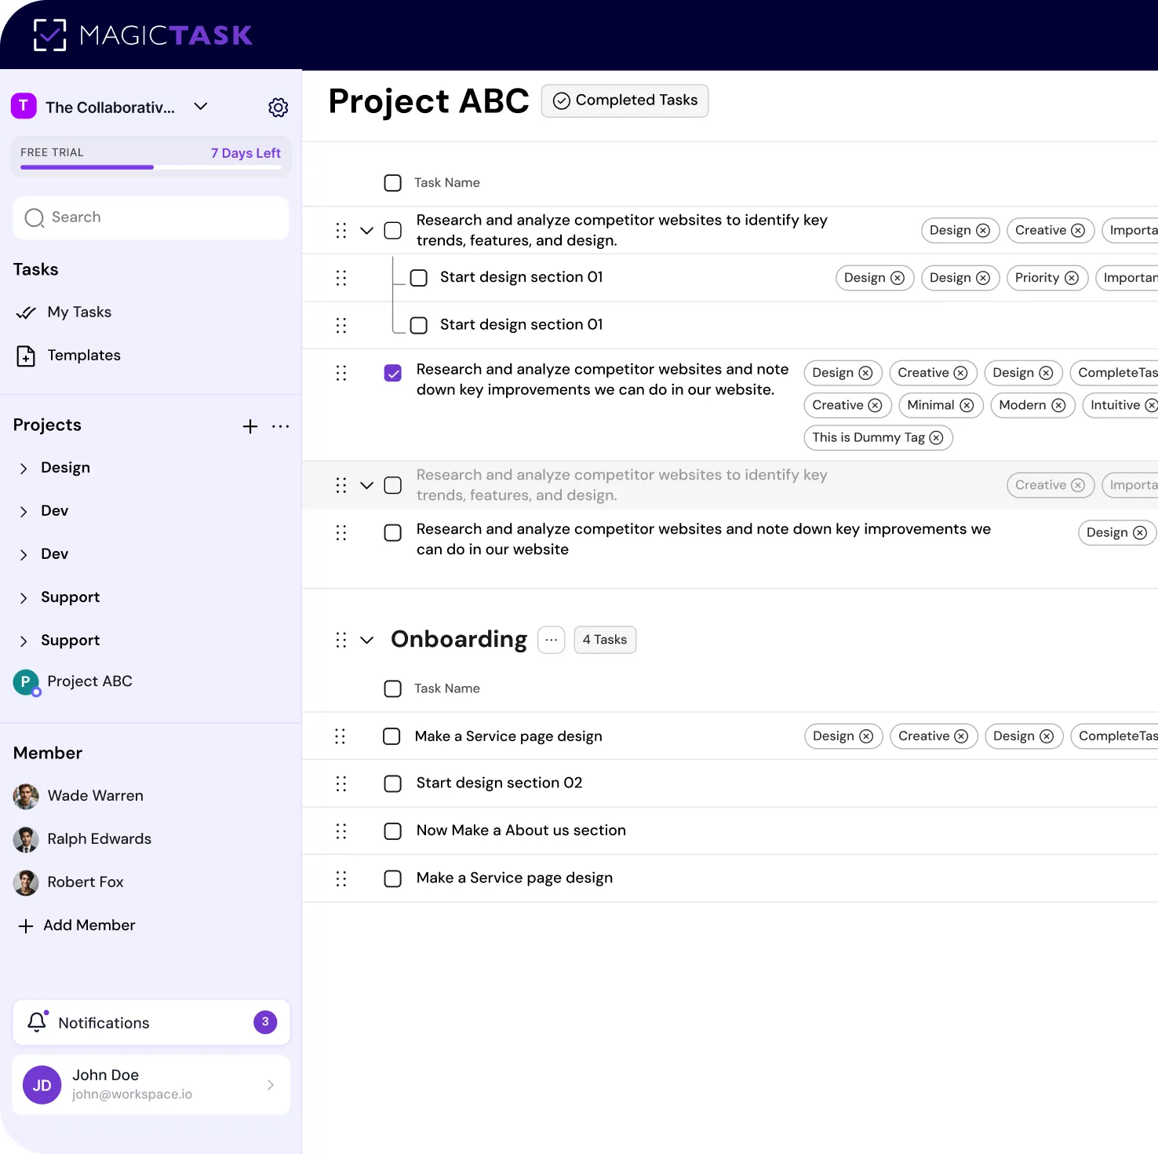Expand the first Dev project
The width and height of the screenshot is (1158, 1154).
pyautogui.click(x=24, y=512)
